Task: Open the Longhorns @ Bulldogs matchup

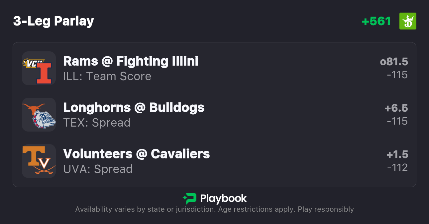Action: [x=134, y=108]
